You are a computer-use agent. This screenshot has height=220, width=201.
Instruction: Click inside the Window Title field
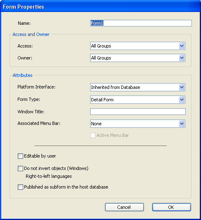tap(138, 112)
